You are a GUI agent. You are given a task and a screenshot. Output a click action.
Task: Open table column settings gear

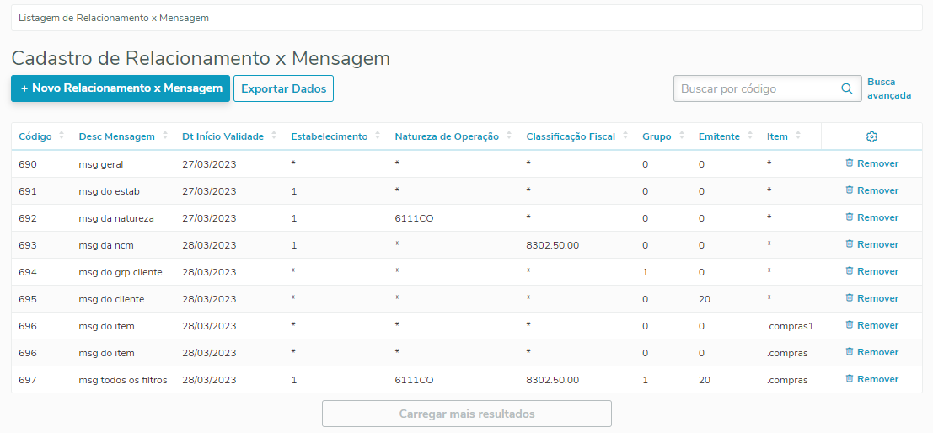(871, 136)
